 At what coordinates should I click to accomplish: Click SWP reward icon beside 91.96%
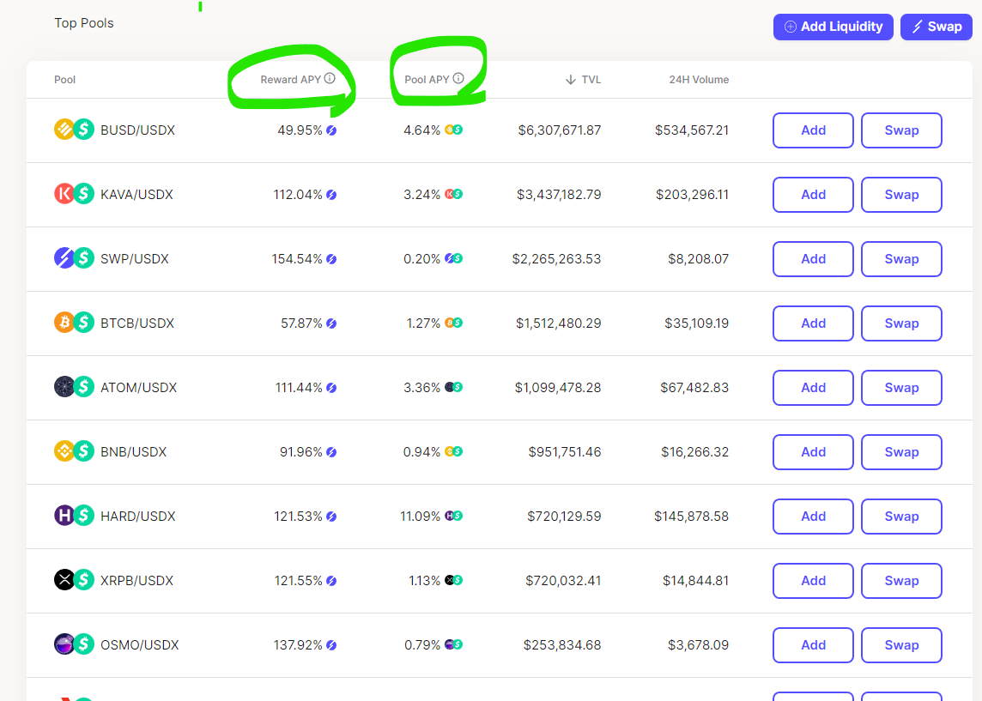click(331, 452)
